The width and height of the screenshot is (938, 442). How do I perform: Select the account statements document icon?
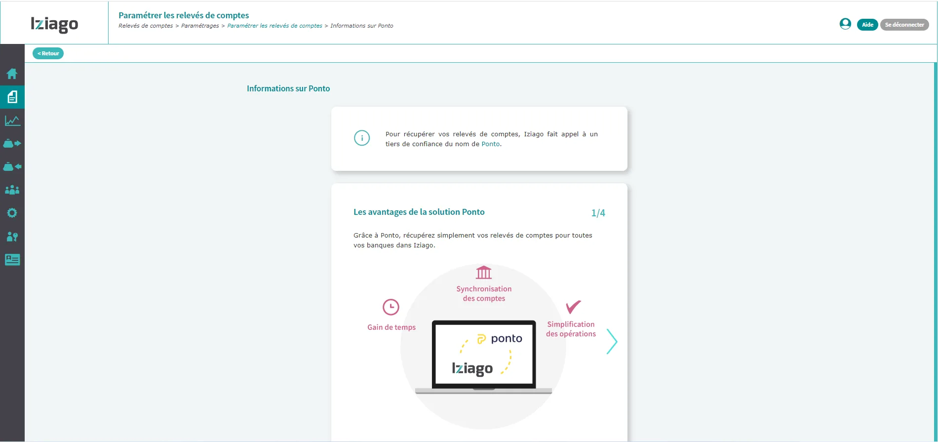click(12, 97)
